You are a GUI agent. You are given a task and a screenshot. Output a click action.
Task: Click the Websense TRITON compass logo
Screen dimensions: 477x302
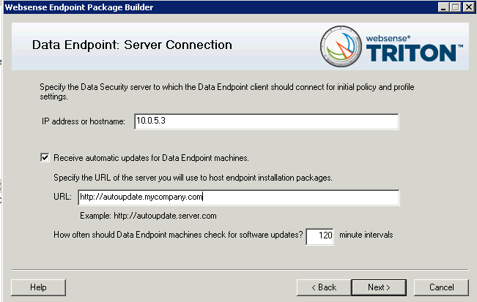341,47
